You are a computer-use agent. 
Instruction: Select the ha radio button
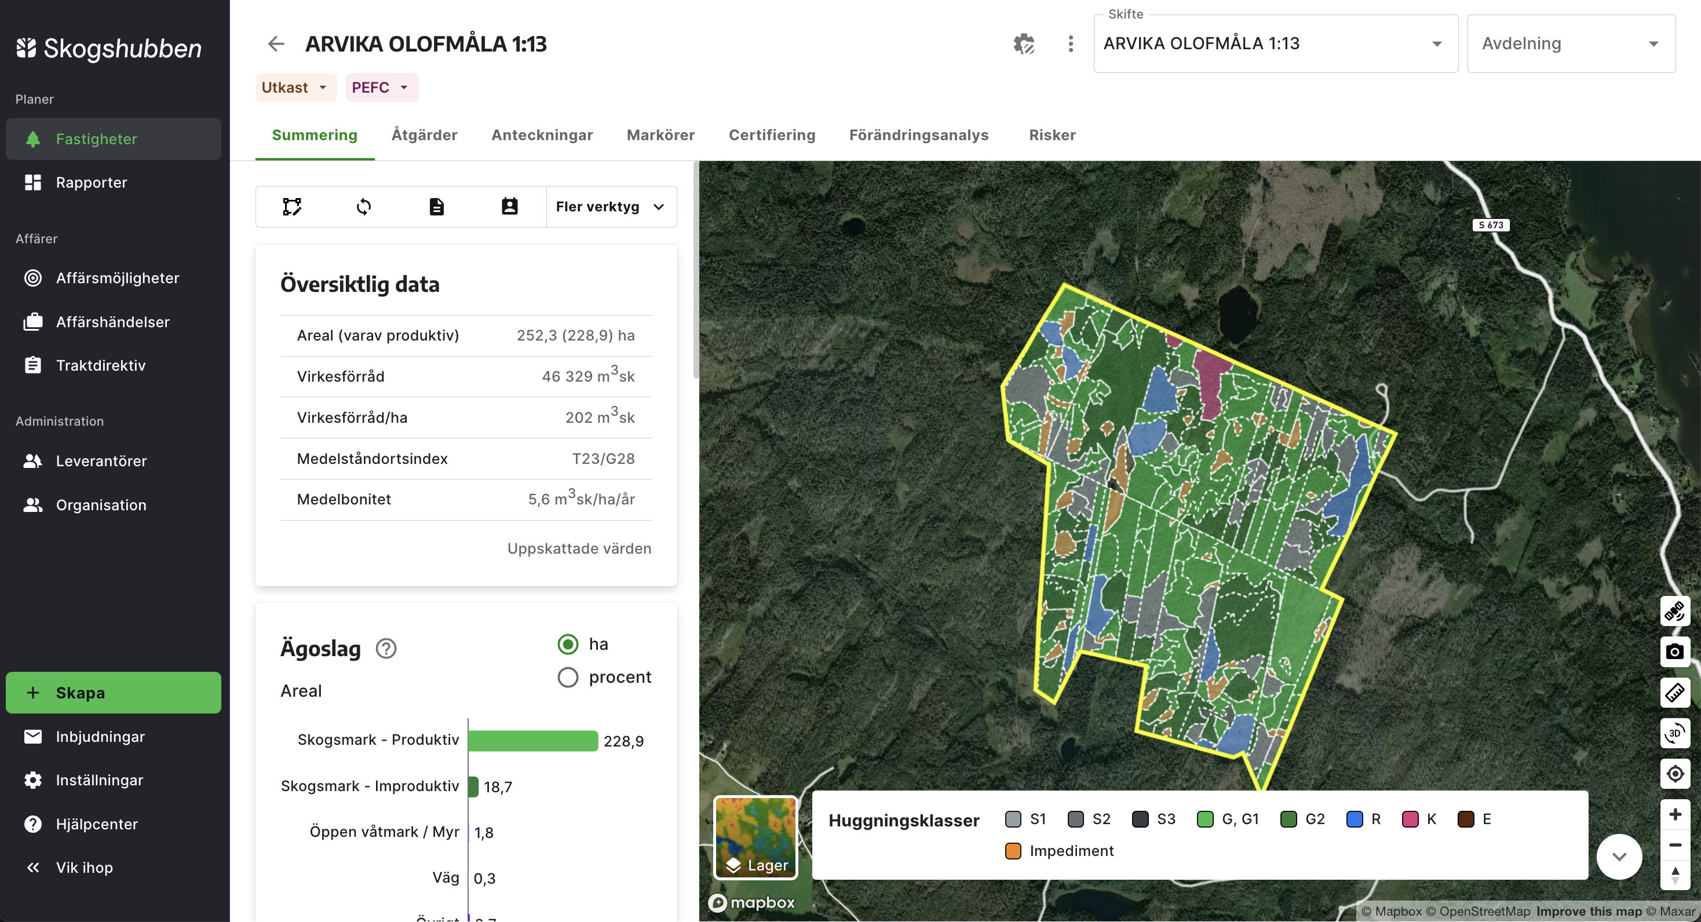coord(568,644)
